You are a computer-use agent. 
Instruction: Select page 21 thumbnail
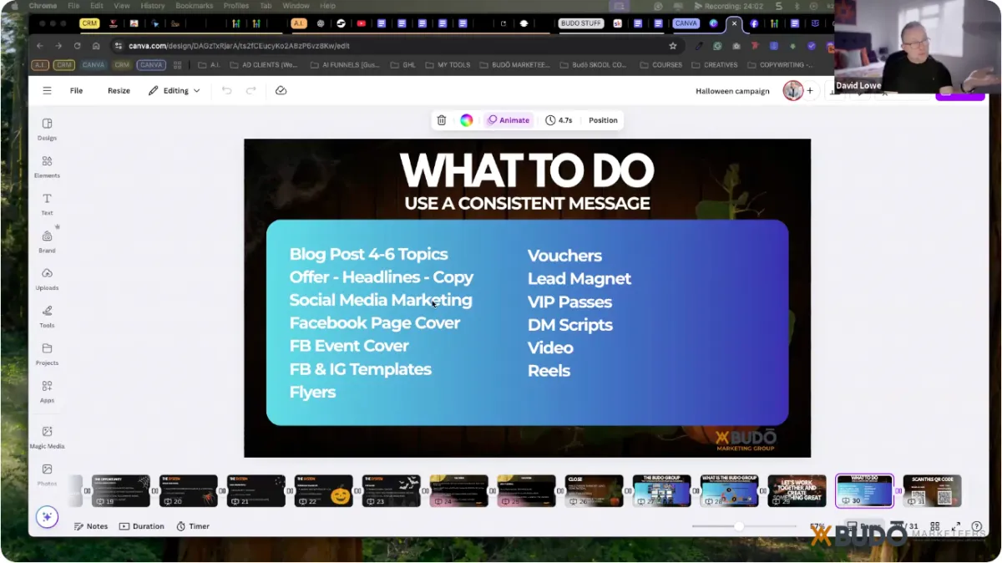tap(256, 490)
